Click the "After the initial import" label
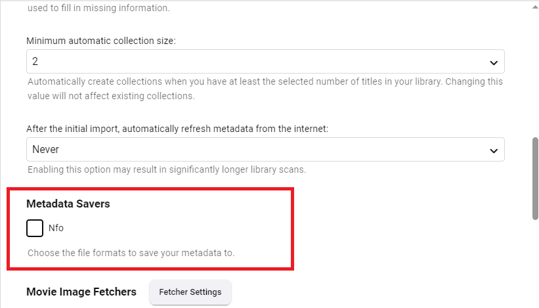The width and height of the screenshot is (539, 308). click(177, 129)
